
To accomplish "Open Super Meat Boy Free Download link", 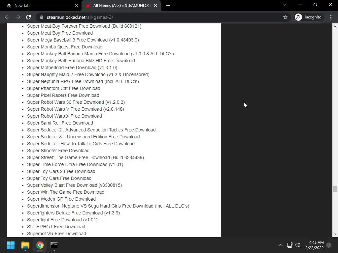I will coord(60,33).
